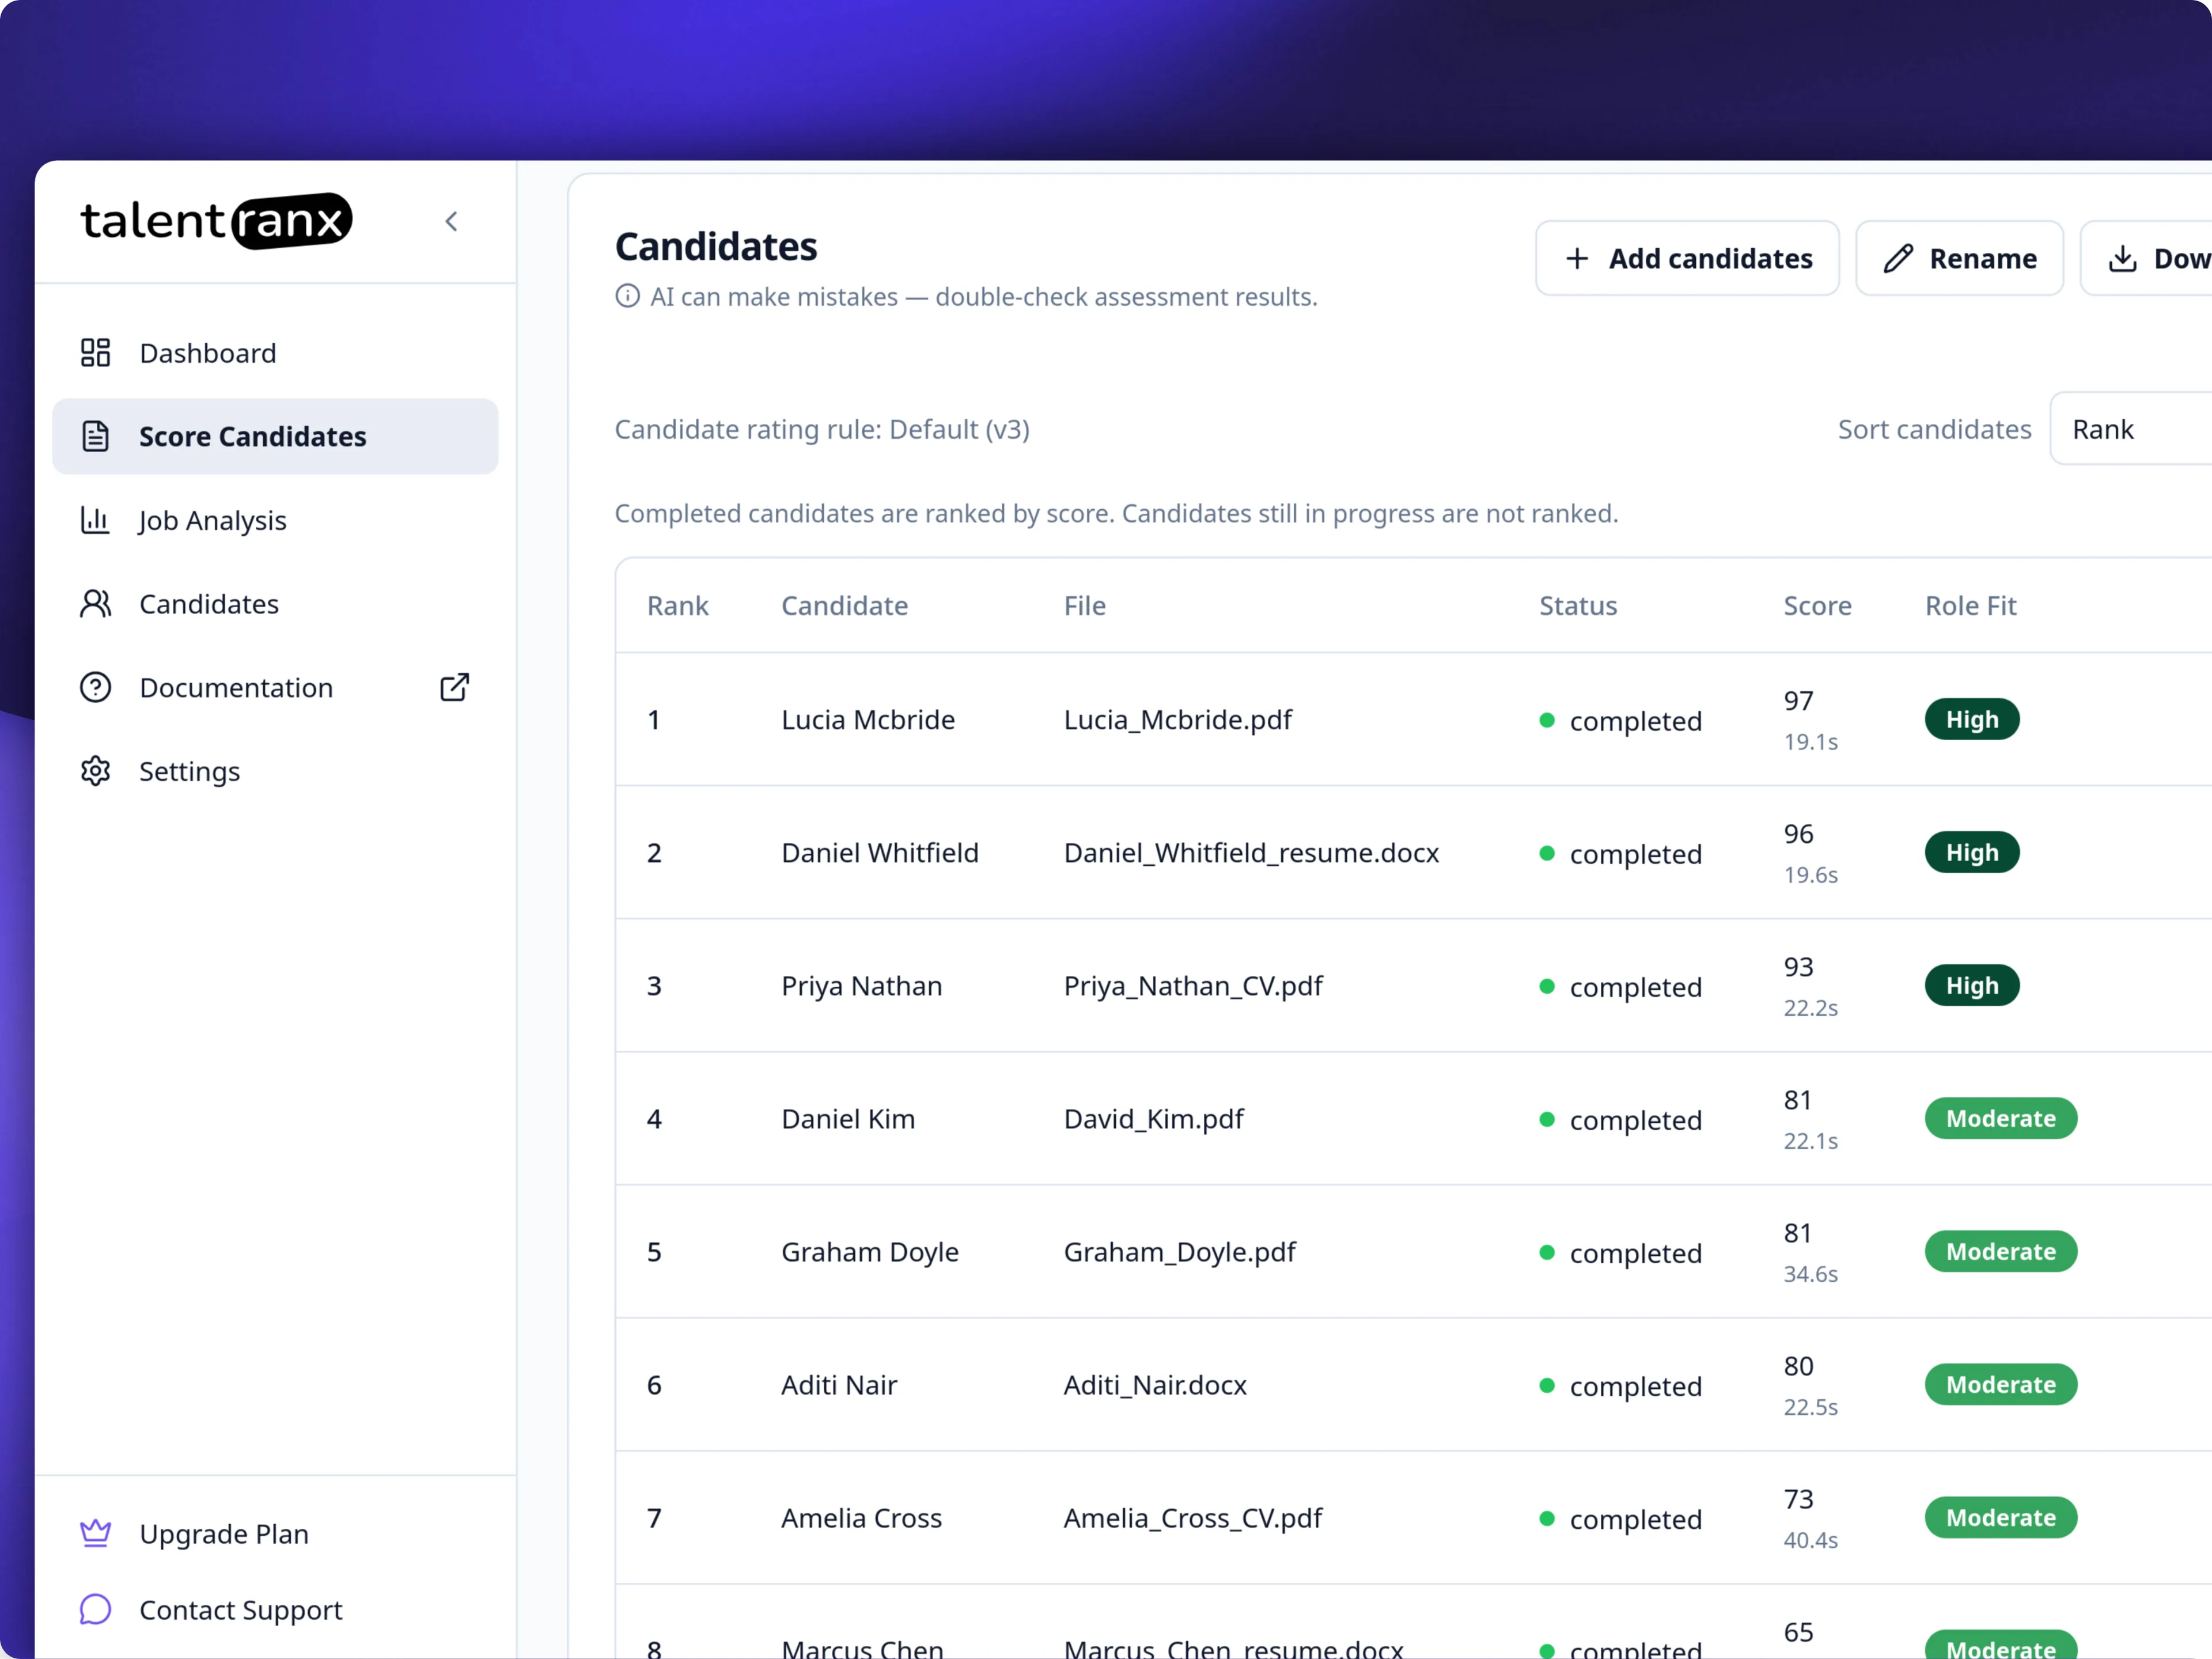Click the Contact Support chat bubble icon

[x=95, y=1609]
